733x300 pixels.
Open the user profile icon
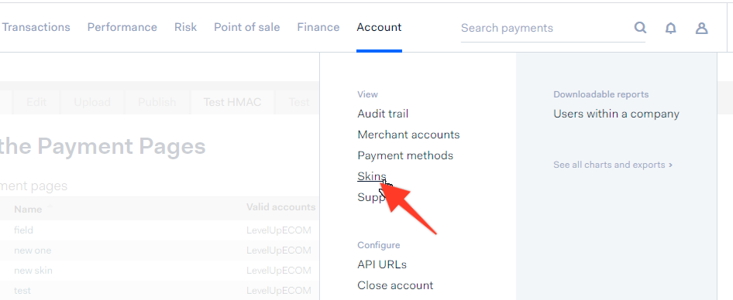coord(701,29)
